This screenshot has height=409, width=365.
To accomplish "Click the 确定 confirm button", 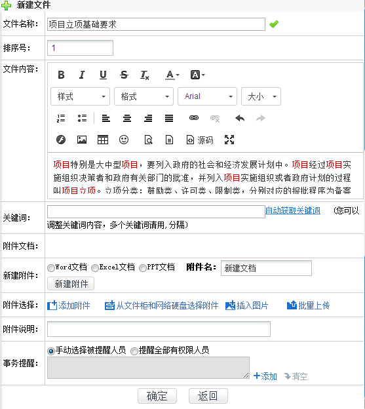I will (157, 396).
